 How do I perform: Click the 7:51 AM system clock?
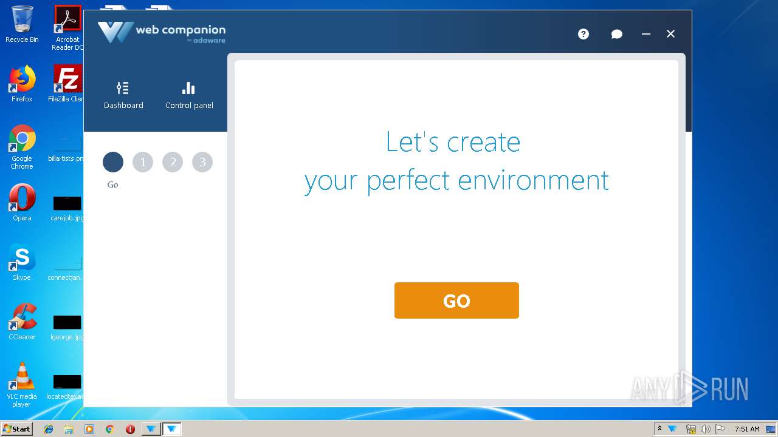pyautogui.click(x=746, y=429)
